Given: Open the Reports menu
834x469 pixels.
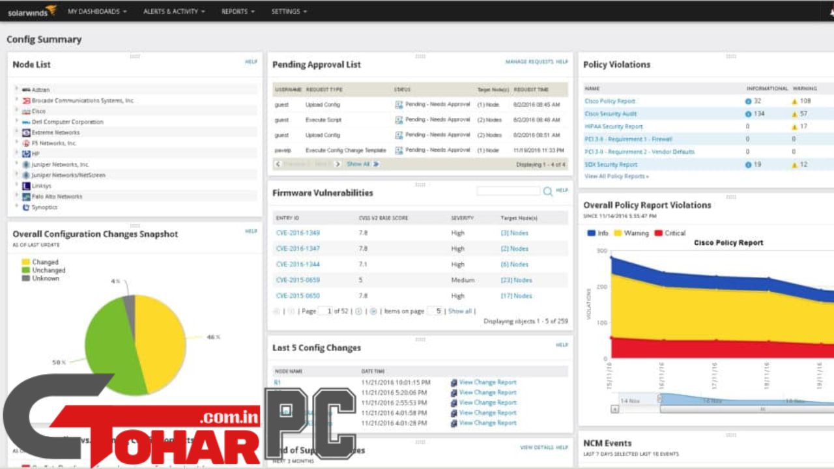Looking at the screenshot, I should 238,12.
